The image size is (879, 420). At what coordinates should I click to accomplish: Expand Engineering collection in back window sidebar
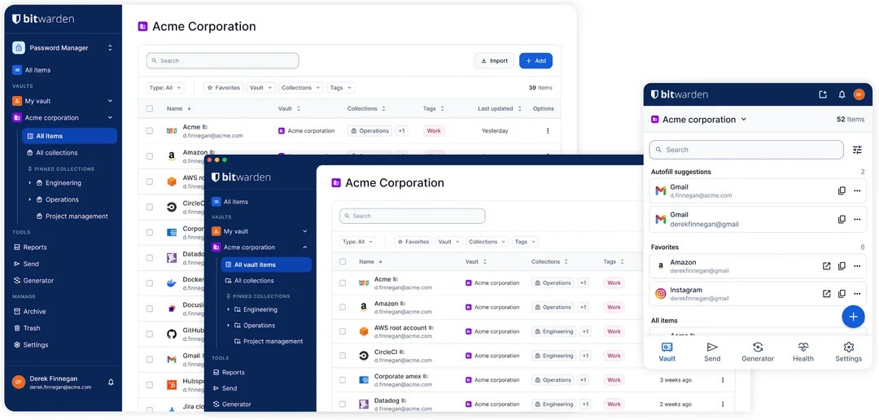point(30,183)
